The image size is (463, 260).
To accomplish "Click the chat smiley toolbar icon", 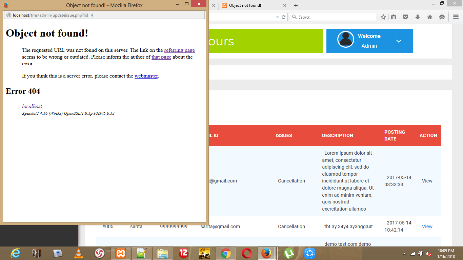I will click(x=442, y=17).
